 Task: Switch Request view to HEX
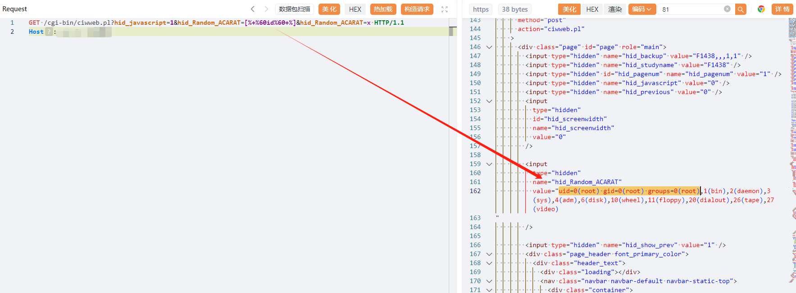(x=355, y=9)
